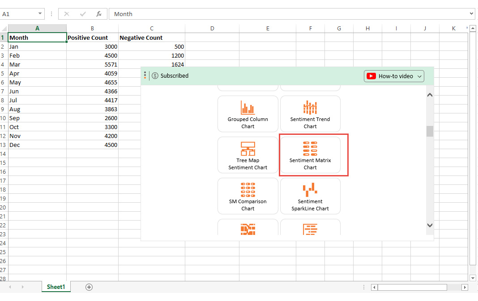The height and width of the screenshot is (301, 478).
Task: Select the cell containing 500
Action: tap(152, 46)
